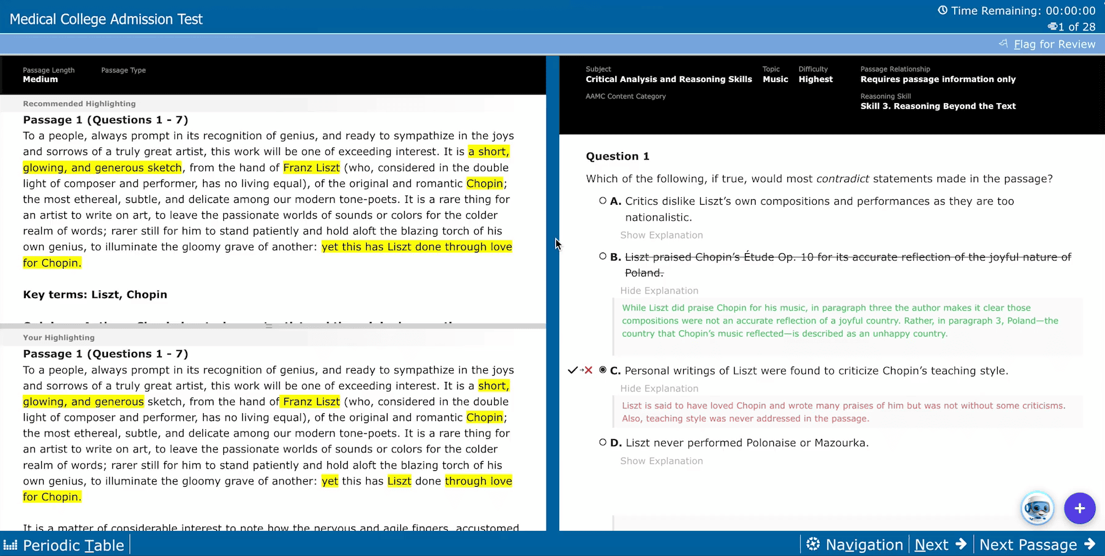Show Explanation for answer D
The width and height of the screenshot is (1105, 556).
[x=661, y=460]
